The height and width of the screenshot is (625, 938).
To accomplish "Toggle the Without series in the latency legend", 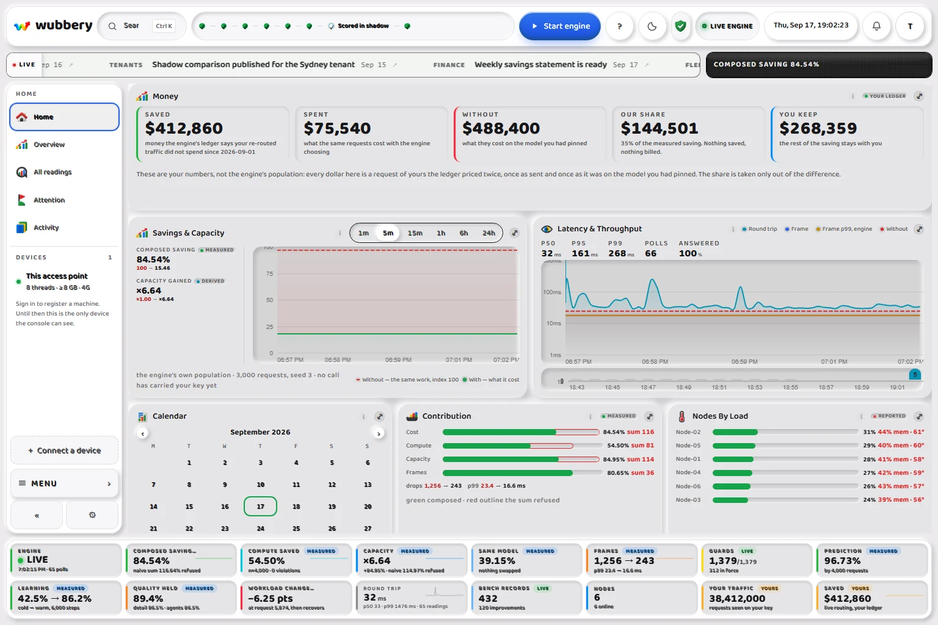I will (893, 229).
